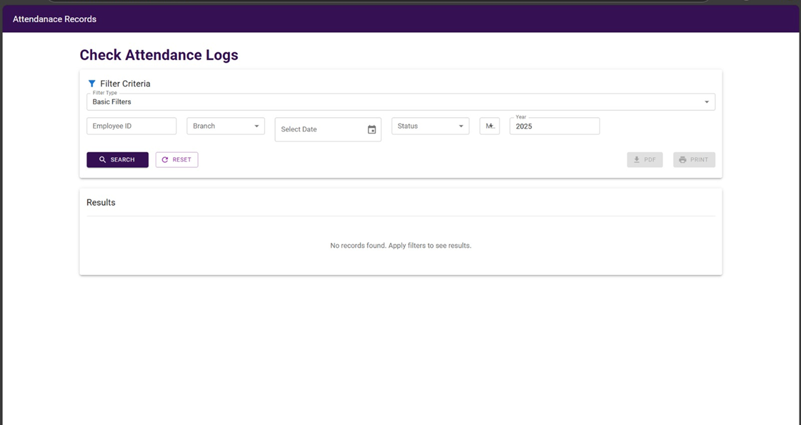
Task: Click into the Select Date field
Action: coord(320,129)
